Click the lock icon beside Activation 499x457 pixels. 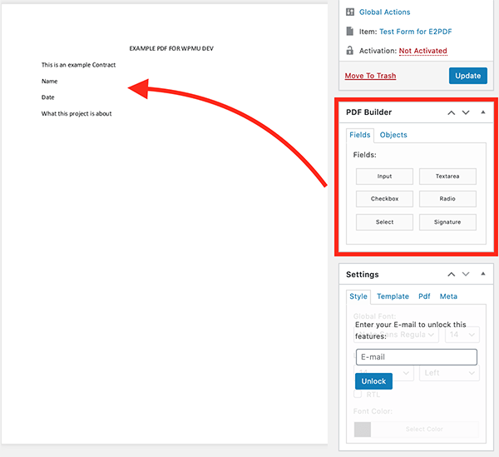tap(350, 51)
